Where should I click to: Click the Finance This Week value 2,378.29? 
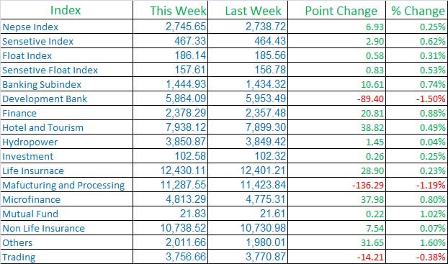[186, 113]
